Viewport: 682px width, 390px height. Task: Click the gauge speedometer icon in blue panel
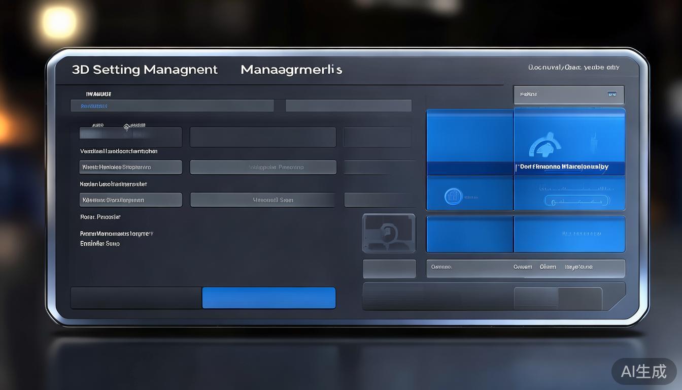pos(544,145)
